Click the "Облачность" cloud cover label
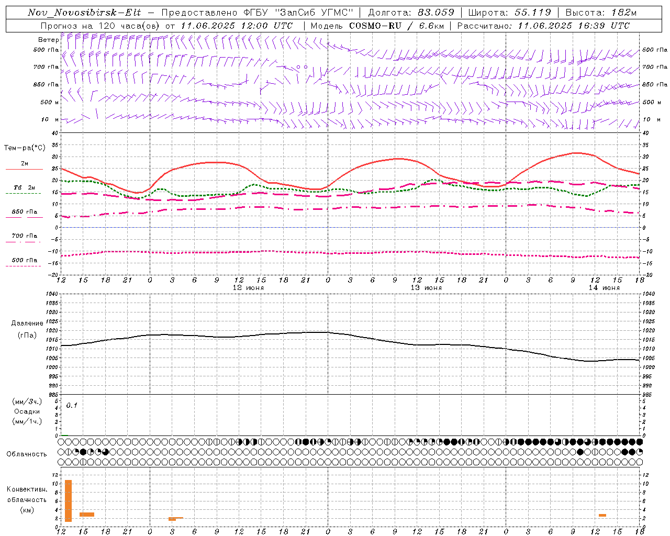The image size is (670, 536). pyautogui.click(x=27, y=454)
